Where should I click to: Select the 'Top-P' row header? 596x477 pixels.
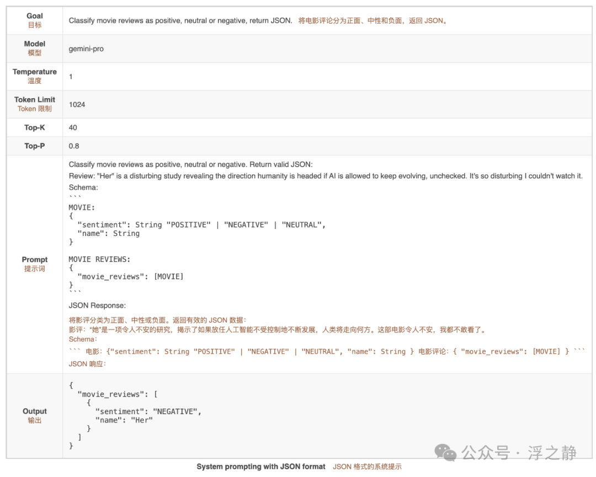point(35,146)
